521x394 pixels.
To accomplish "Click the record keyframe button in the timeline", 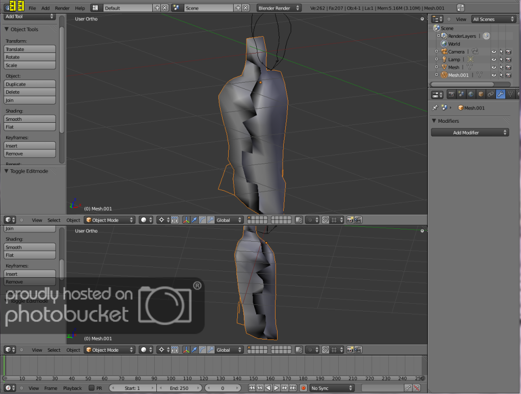I will coord(304,388).
